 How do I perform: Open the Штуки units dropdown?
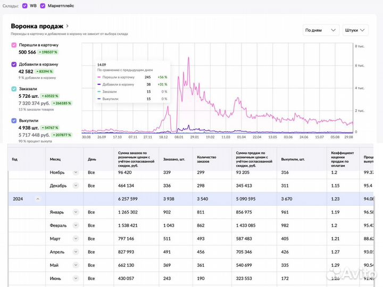[355, 30]
